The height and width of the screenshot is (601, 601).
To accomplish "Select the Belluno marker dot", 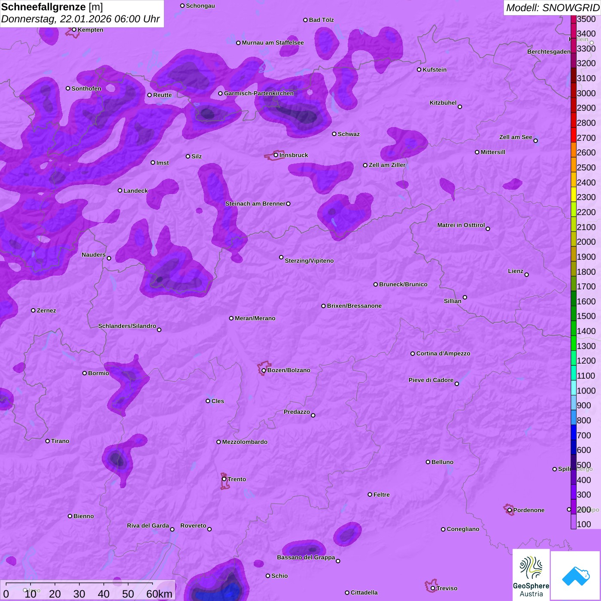I will (428, 462).
